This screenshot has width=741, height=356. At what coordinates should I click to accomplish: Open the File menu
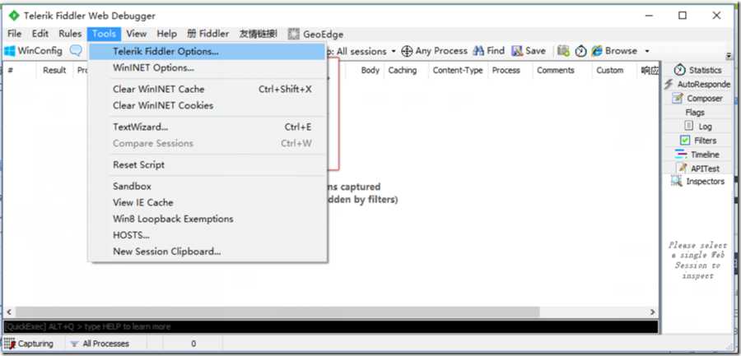click(x=15, y=34)
